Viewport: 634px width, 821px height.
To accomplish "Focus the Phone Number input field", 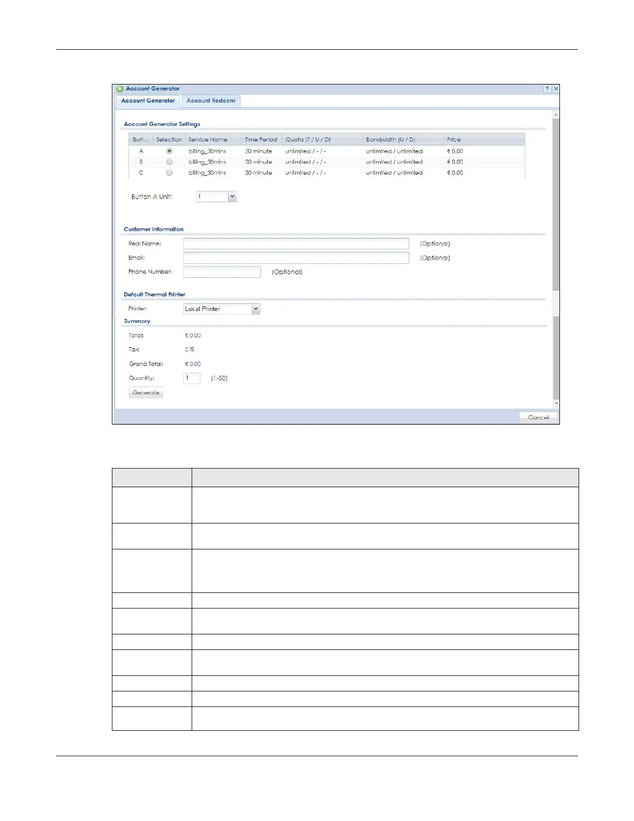I will [x=222, y=272].
